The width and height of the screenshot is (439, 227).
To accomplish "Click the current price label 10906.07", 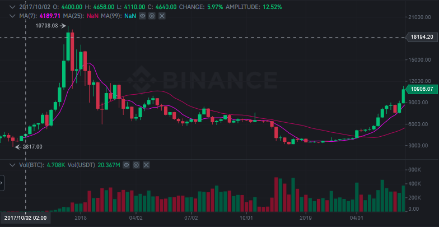I will (x=422, y=89).
